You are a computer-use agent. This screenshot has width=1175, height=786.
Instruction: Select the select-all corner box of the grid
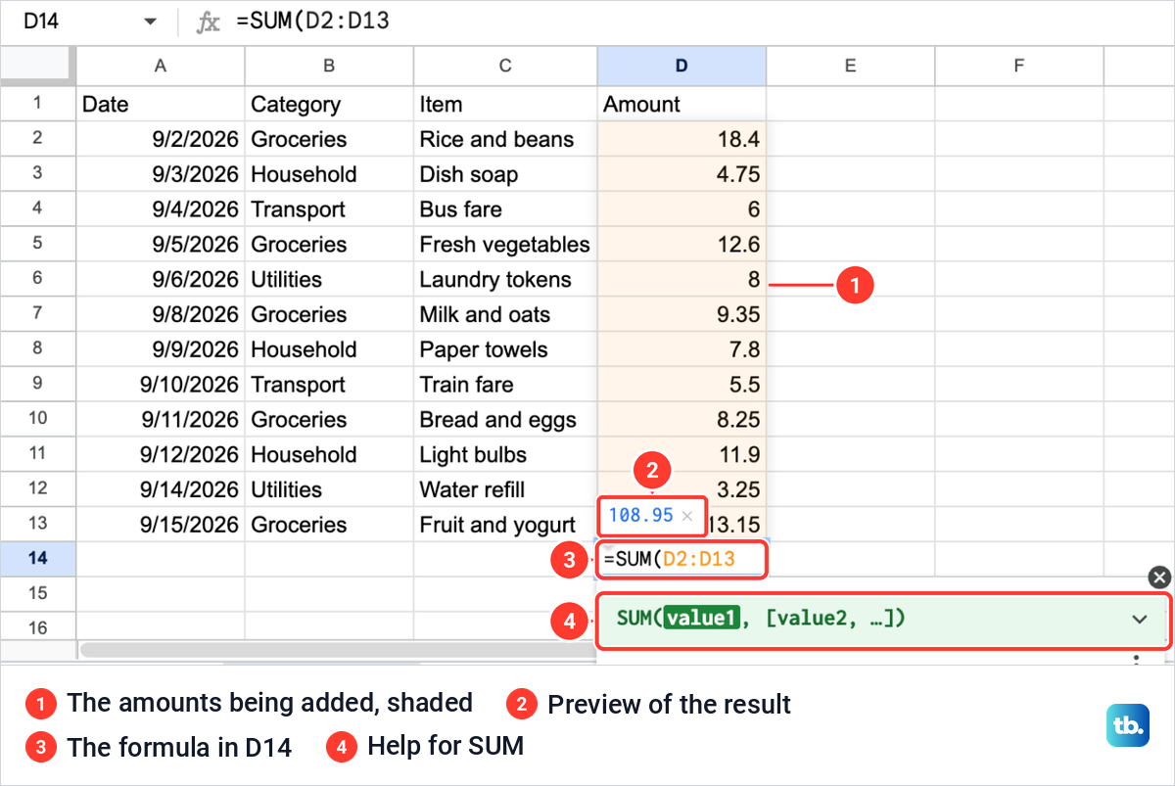point(37,66)
